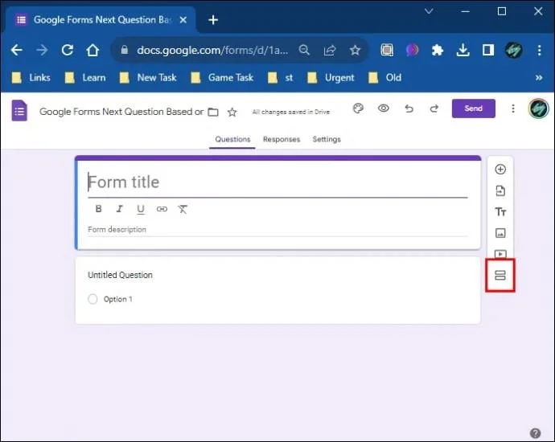555x442 pixels.
Task: Click the Help question mark icon
Action: pyautogui.click(x=535, y=433)
